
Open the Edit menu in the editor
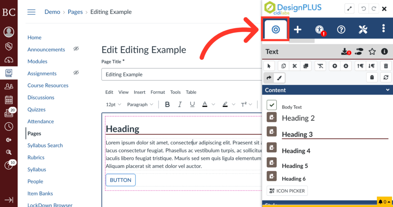tap(109, 92)
